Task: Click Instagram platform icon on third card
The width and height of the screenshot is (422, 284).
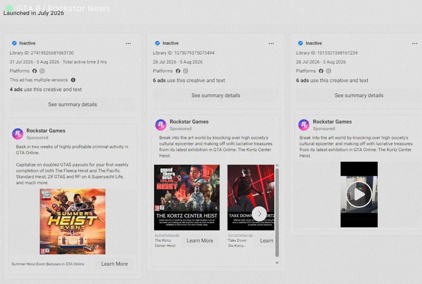Action: pos(329,71)
